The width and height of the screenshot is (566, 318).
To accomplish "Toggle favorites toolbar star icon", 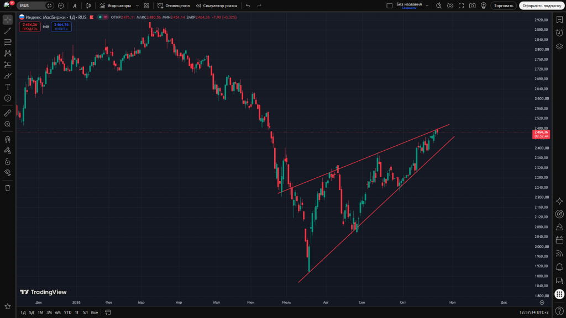I will (8, 306).
